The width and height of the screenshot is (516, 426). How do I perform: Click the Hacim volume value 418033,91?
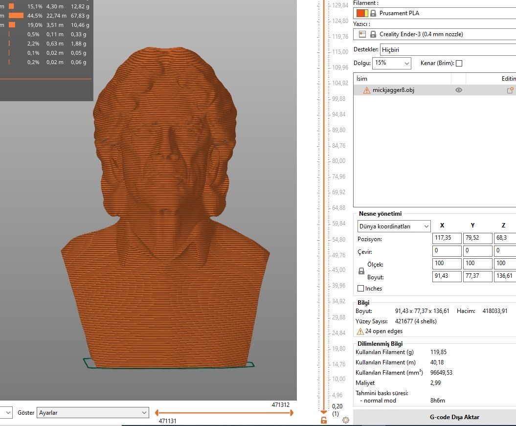tap(495, 311)
